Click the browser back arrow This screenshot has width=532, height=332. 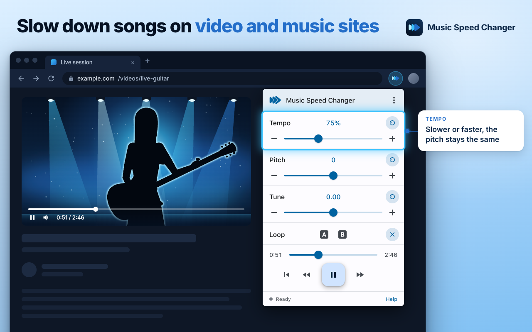click(21, 78)
